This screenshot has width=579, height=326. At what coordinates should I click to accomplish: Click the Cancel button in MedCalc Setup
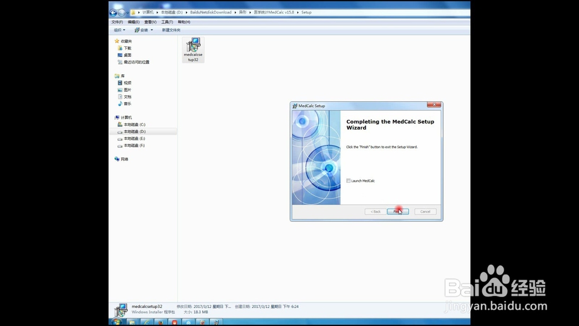(x=425, y=211)
